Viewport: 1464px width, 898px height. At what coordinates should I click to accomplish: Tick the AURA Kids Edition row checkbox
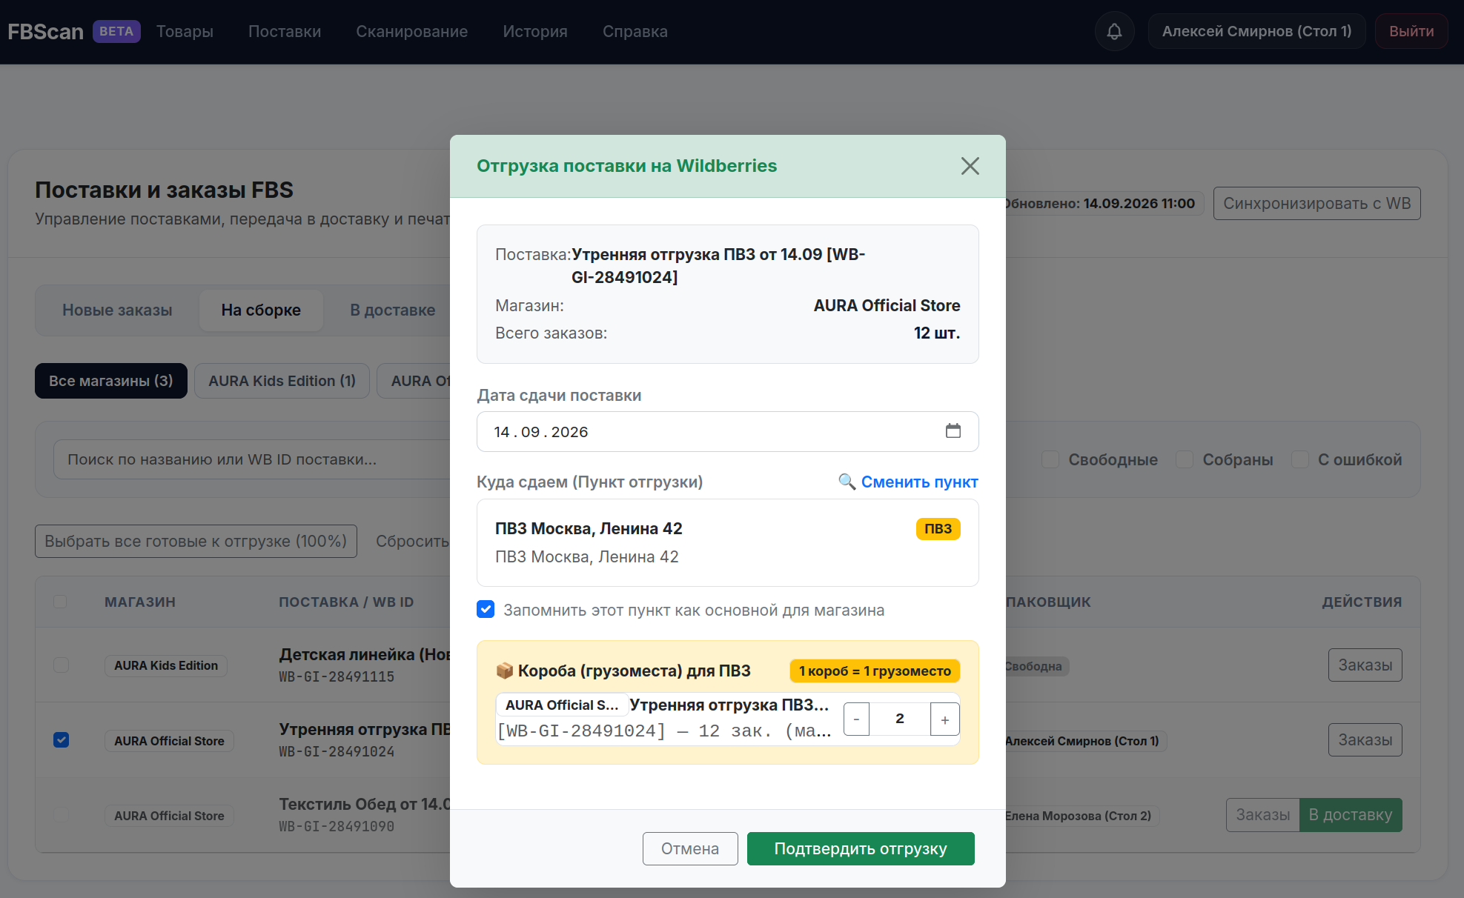[62, 665]
